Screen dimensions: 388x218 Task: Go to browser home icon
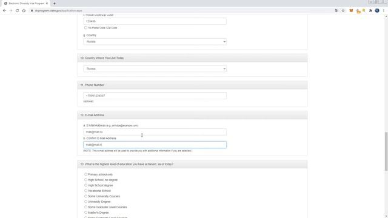coord(24,11)
